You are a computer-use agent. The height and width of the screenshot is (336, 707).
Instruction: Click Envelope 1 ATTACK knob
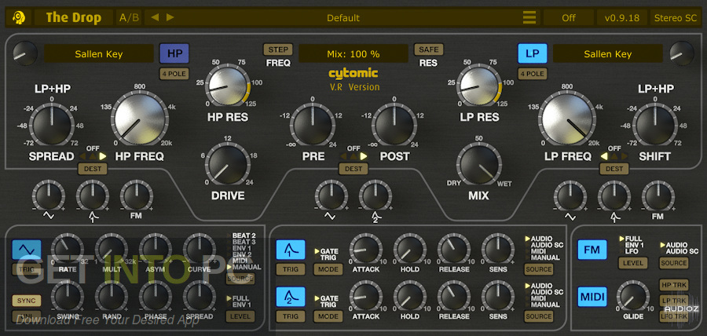point(365,249)
